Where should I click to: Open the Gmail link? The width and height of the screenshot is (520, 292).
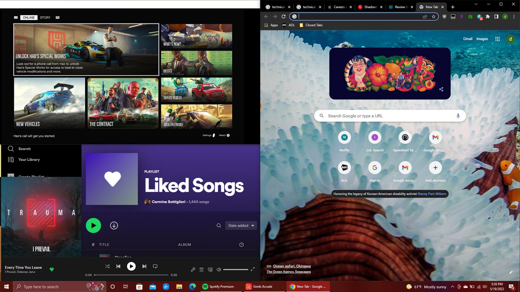coord(468,39)
